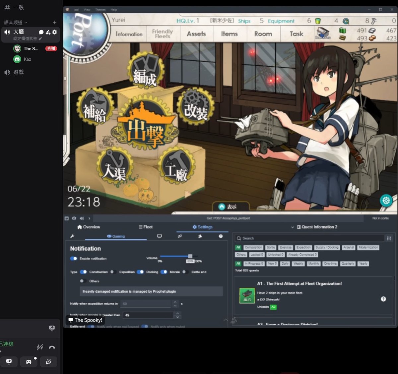This screenshot has width=398, height=374.
Task: Open the Friendly Fleets game menu
Action: [163, 33]
